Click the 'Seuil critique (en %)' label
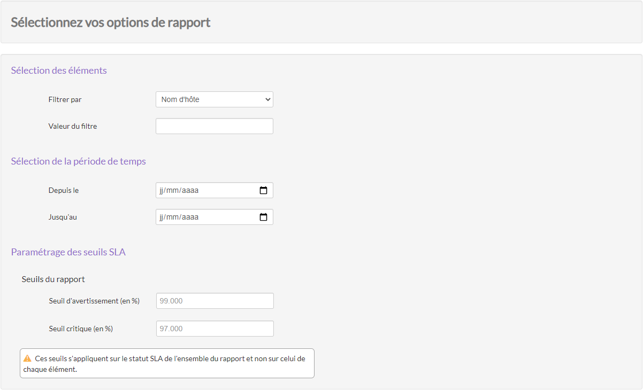Screen dimensions: 643x390 tap(80, 329)
